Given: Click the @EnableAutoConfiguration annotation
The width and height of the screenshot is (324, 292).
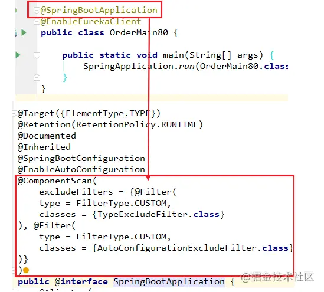Looking at the screenshot, I should tap(81, 169).
